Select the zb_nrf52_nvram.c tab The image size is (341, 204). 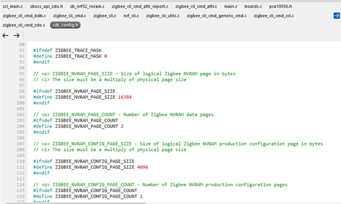point(87,6)
